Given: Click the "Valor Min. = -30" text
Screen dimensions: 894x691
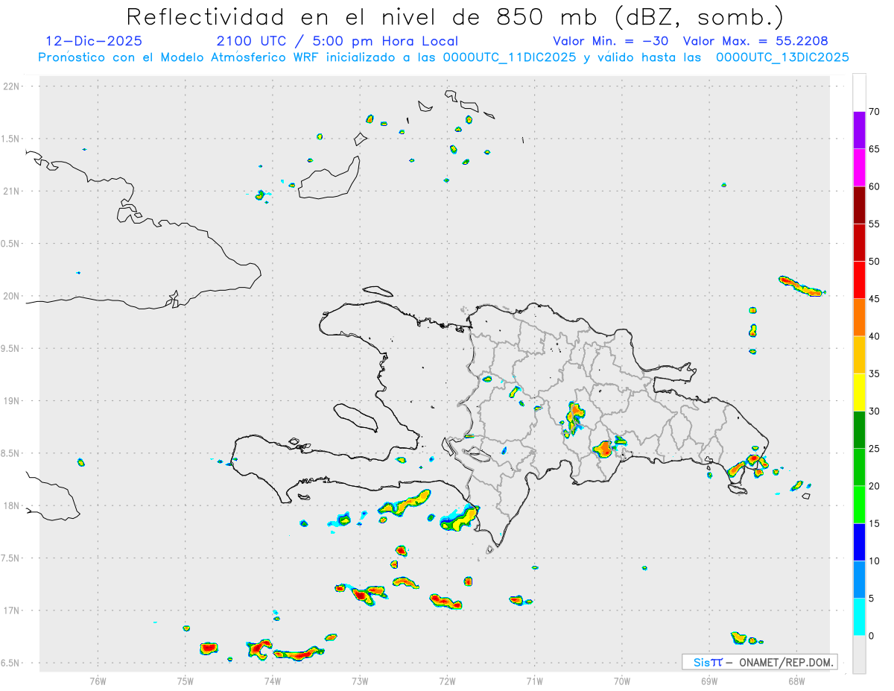Looking at the screenshot, I should pyautogui.click(x=611, y=41).
